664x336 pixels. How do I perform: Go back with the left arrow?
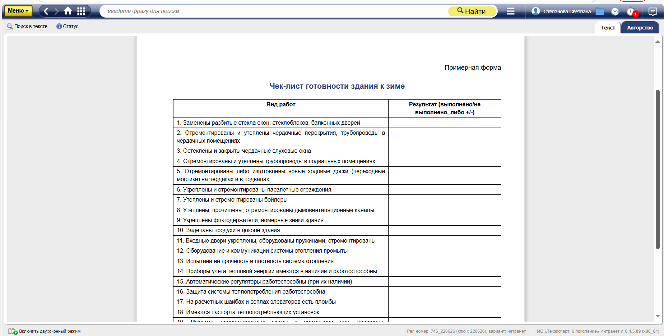click(46, 11)
